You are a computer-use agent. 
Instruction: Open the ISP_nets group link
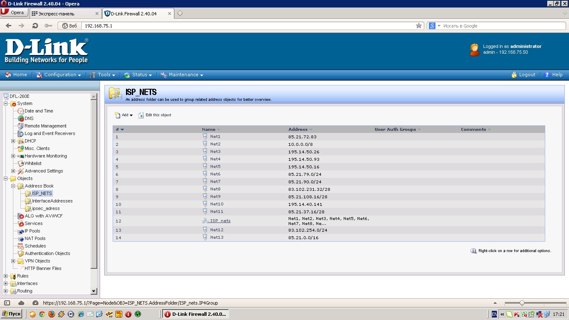(x=220, y=221)
